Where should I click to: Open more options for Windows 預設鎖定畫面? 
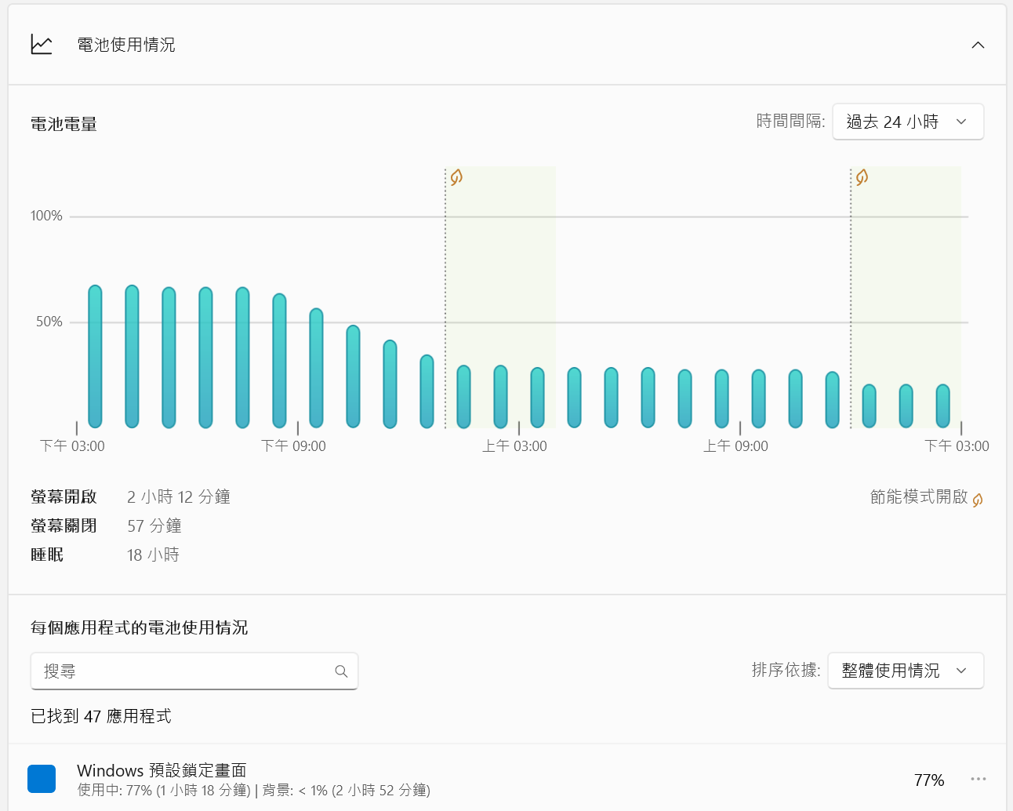pos(978,779)
